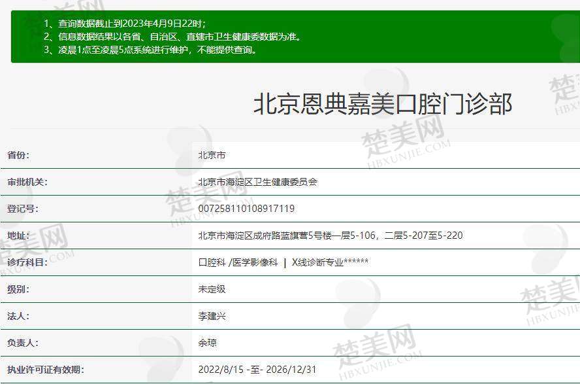Click the 地址 field label

point(18,236)
